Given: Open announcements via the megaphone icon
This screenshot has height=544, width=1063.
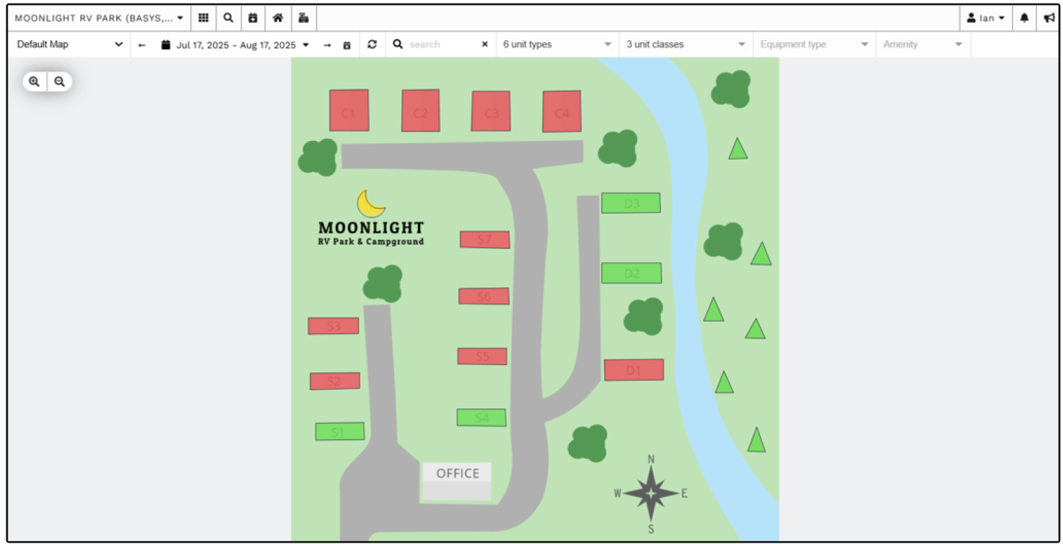Looking at the screenshot, I should point(1051,17).
